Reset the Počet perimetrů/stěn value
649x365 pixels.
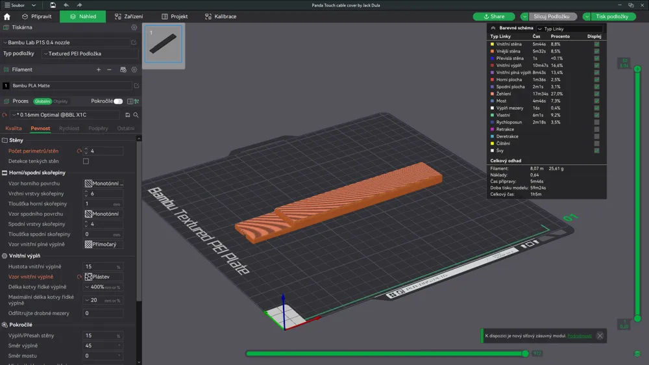pyautogui.click(x=79, y=151)
